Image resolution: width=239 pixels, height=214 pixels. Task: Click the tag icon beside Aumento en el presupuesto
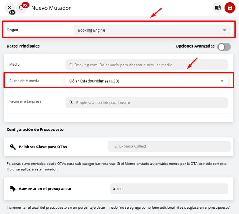13,189
